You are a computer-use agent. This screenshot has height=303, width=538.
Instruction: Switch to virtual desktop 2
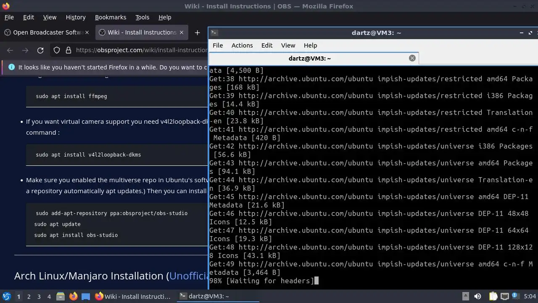29,296
